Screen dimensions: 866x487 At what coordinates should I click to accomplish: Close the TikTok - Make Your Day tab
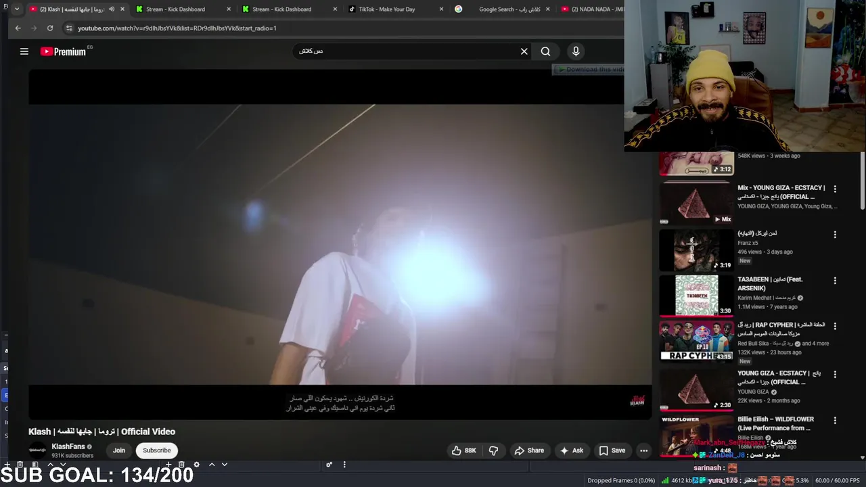[x=442, y=9]
